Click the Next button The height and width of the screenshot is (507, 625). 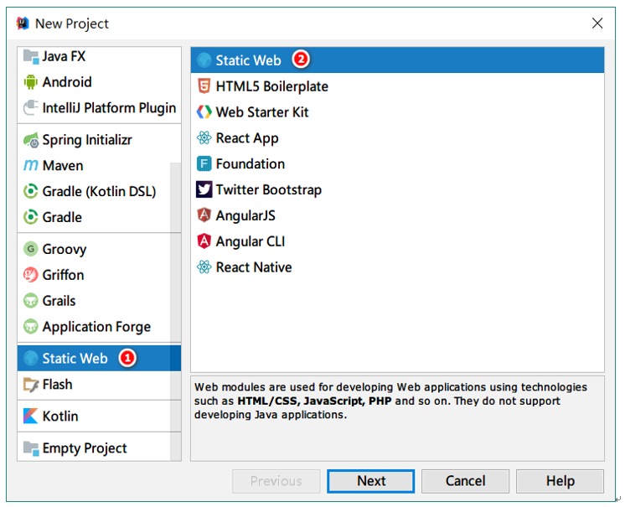coord(370,481)
